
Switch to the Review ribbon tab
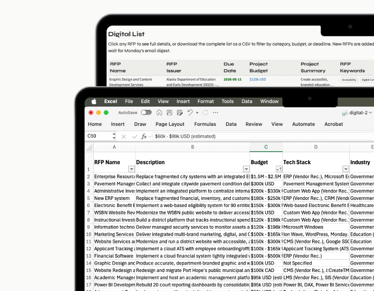[x=254, y=124]
